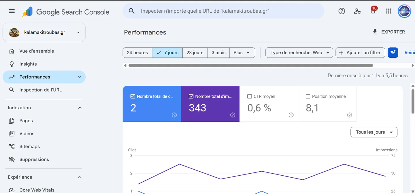Open the Pages indexing report

44,121
